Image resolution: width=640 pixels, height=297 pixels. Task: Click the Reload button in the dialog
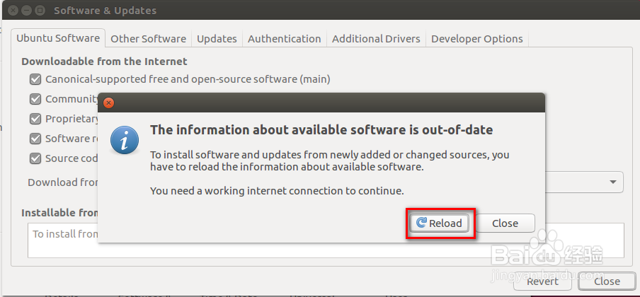coord(439,223)
